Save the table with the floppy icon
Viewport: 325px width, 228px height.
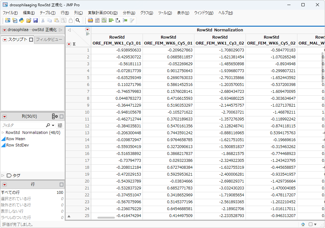[x=35, y=20]
